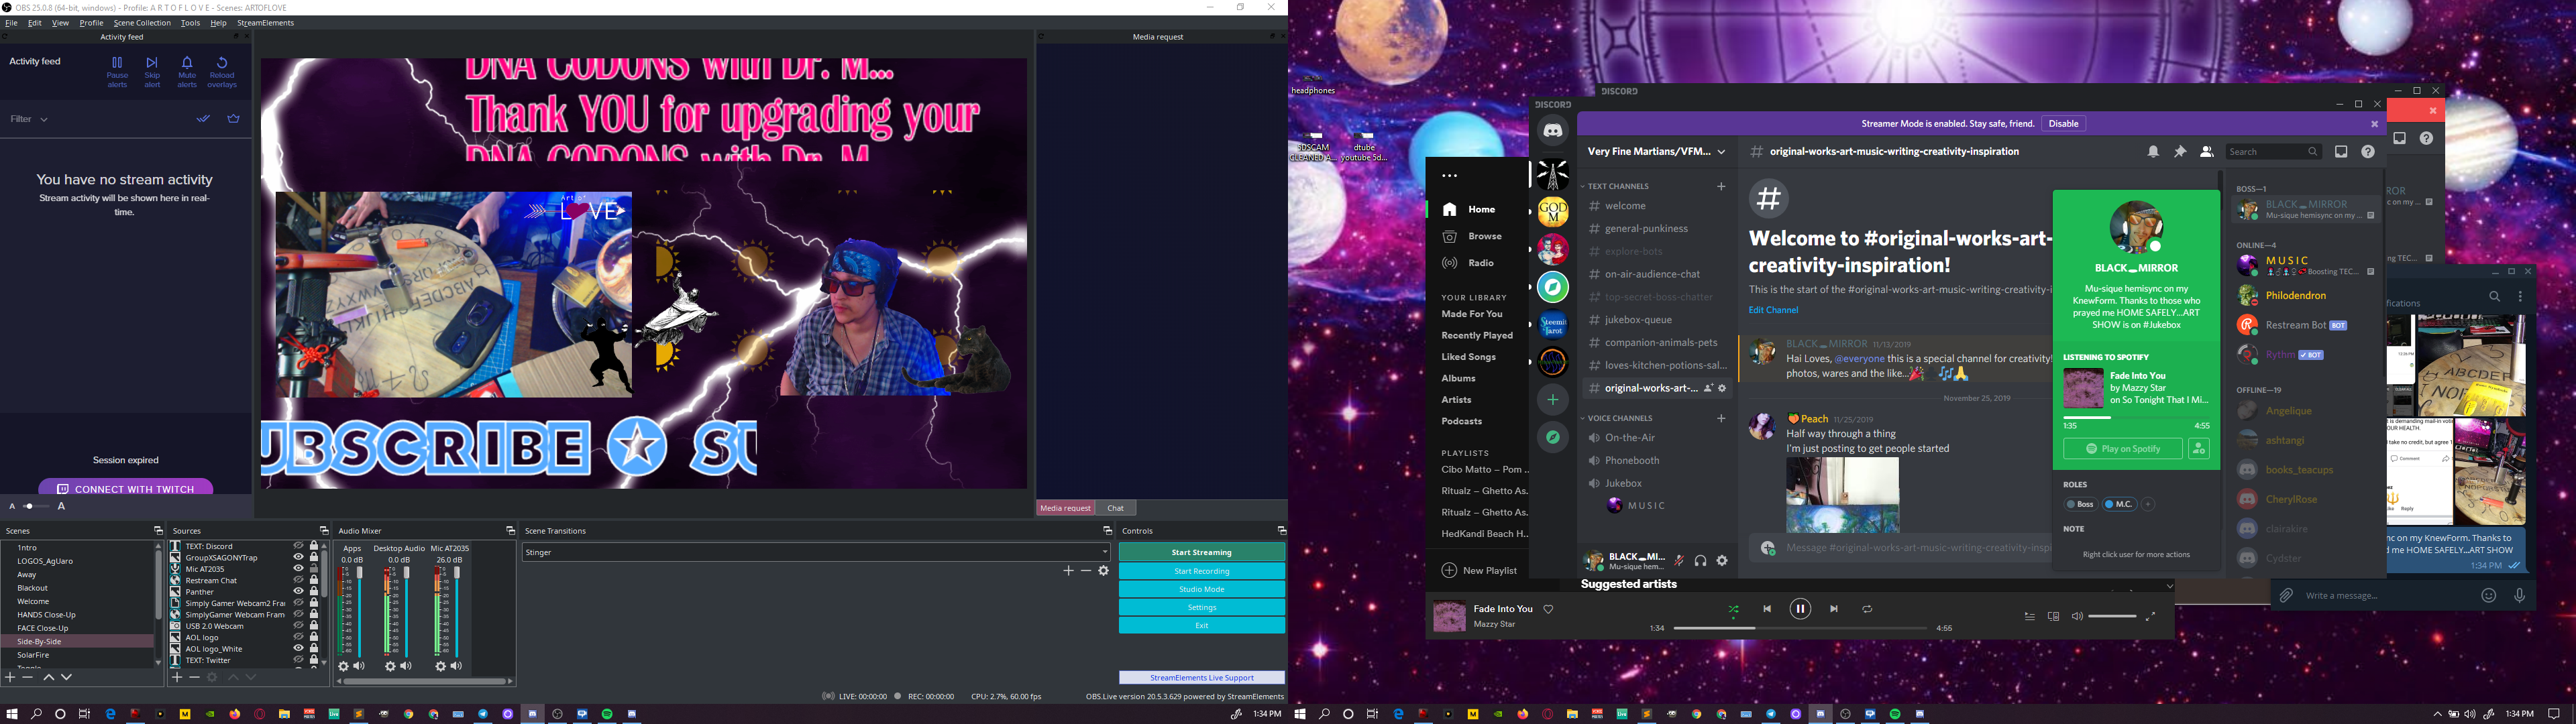Screen dimensions: 2576x724
Task: Open gear settings for Mic AT2035 mixer
Action: point(441,666)
